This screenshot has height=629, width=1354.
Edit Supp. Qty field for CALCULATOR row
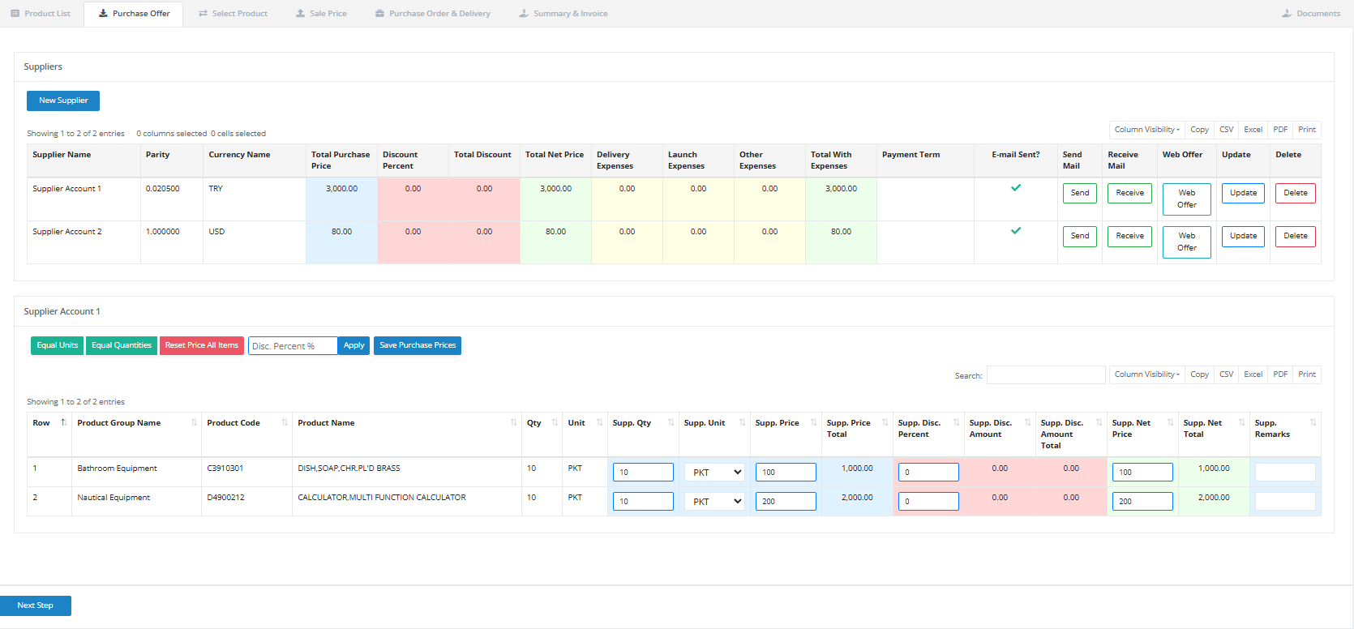point(643,502)
